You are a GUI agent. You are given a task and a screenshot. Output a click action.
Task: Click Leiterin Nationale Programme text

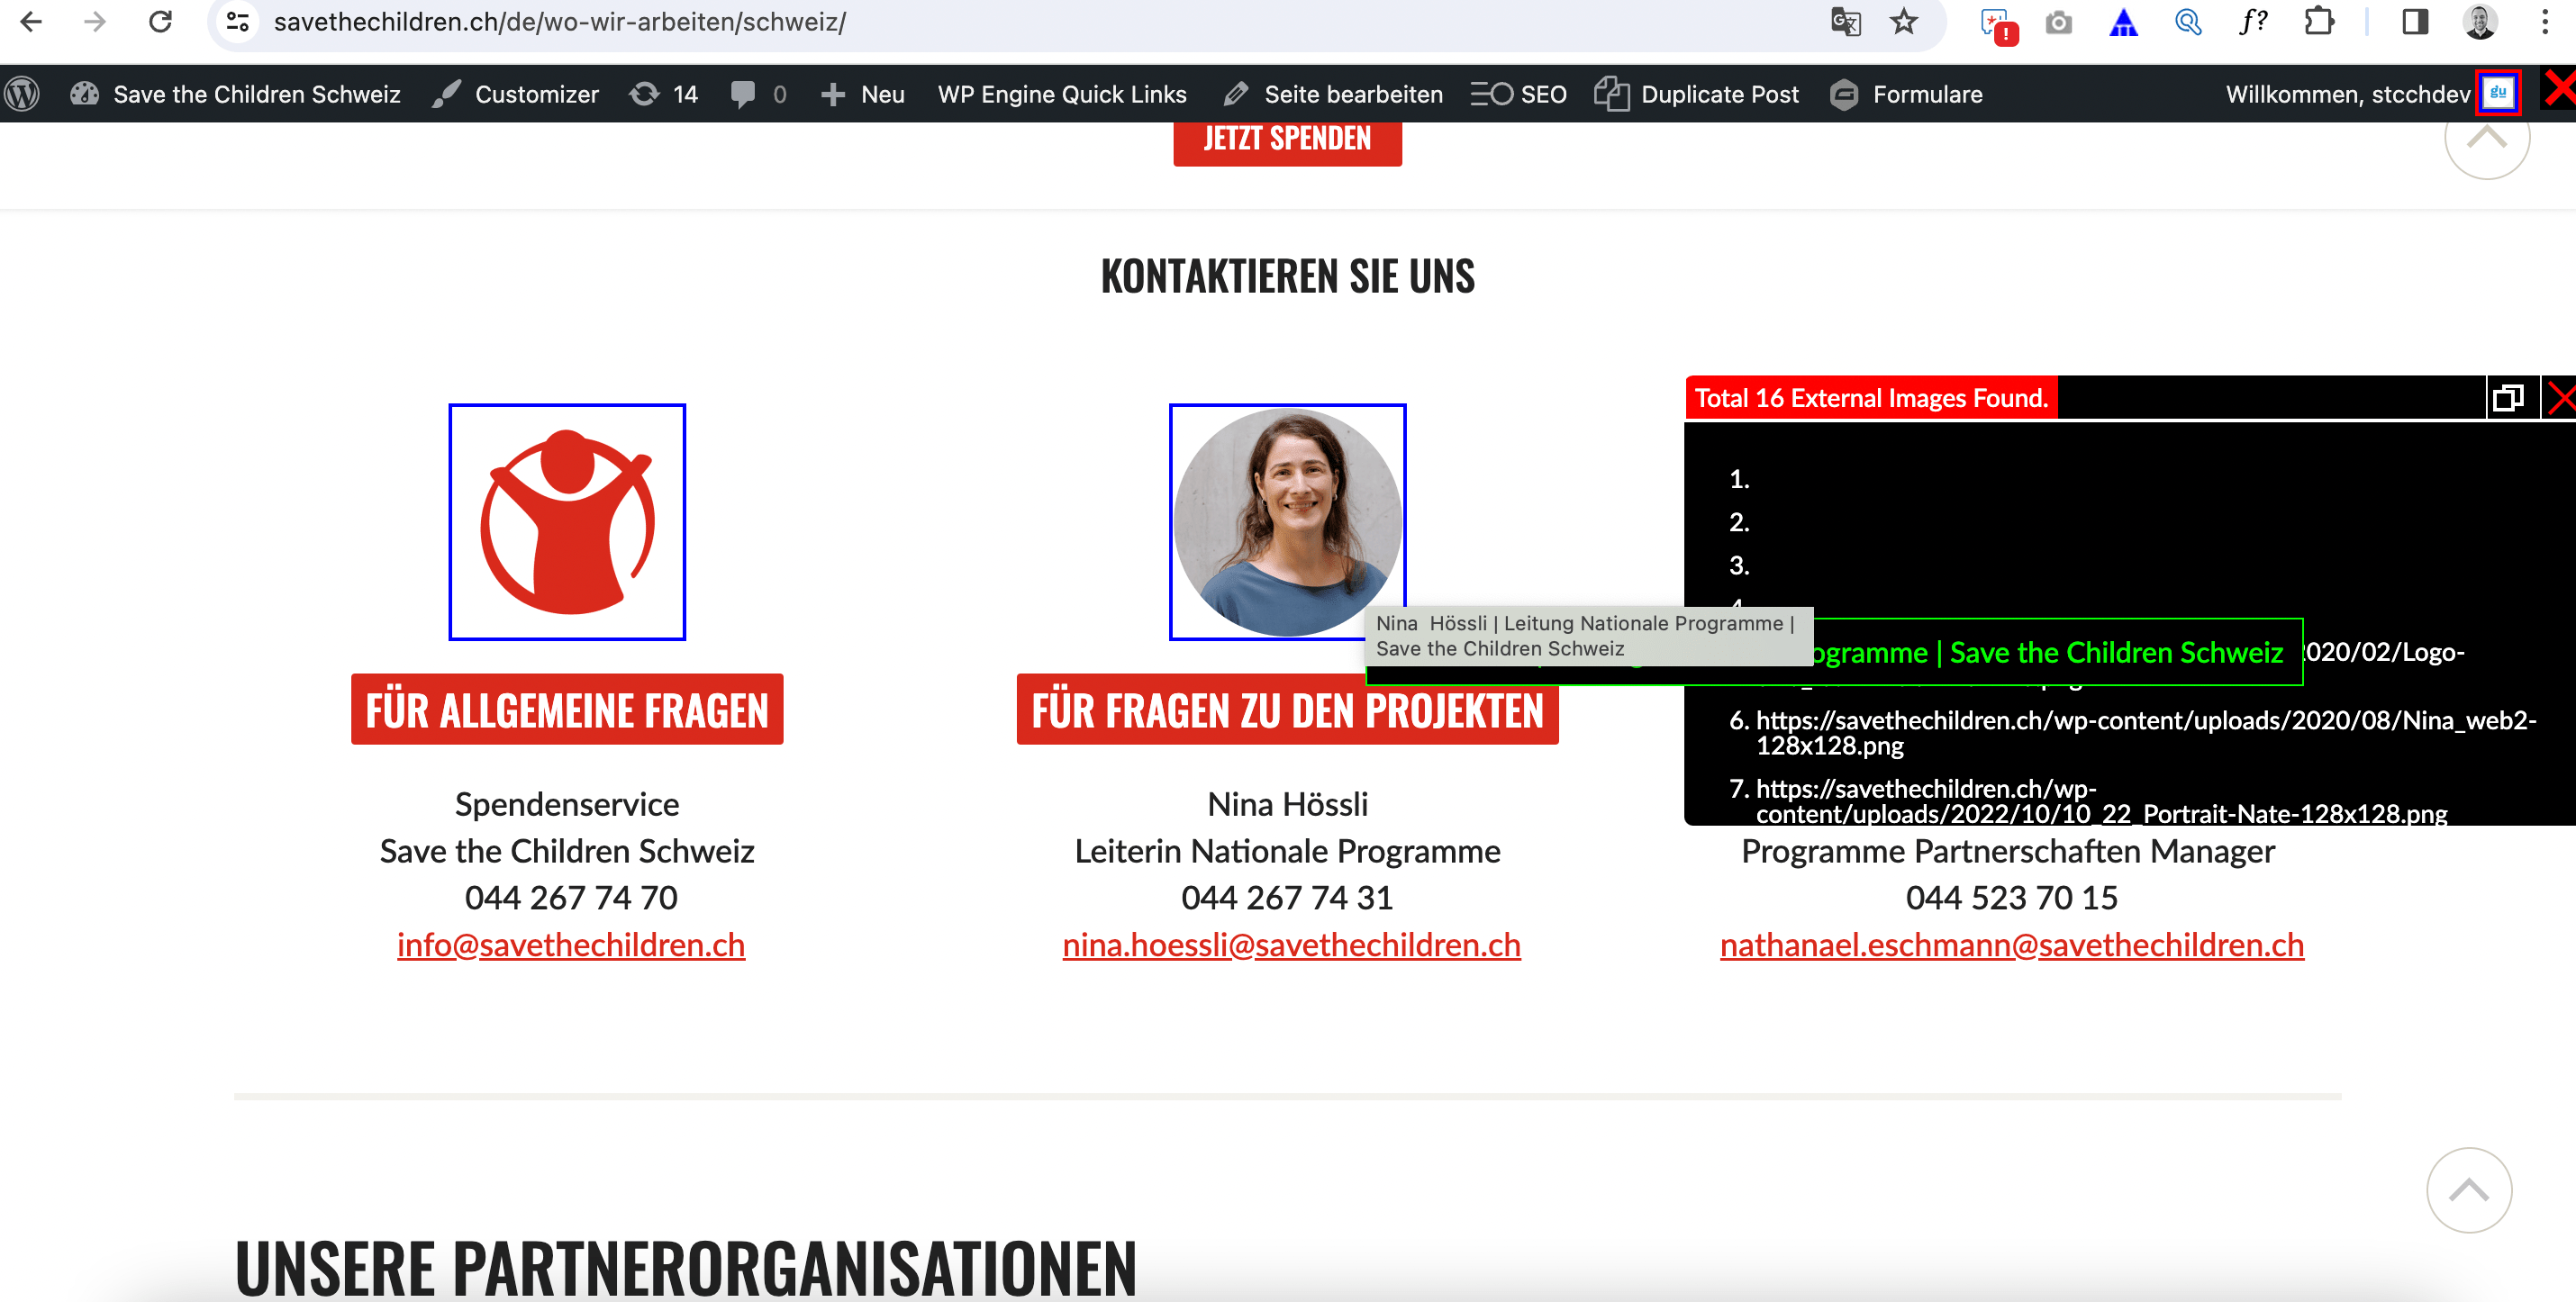(x=1287, y=851)
